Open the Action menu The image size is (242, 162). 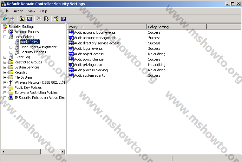tap(18, 11)
